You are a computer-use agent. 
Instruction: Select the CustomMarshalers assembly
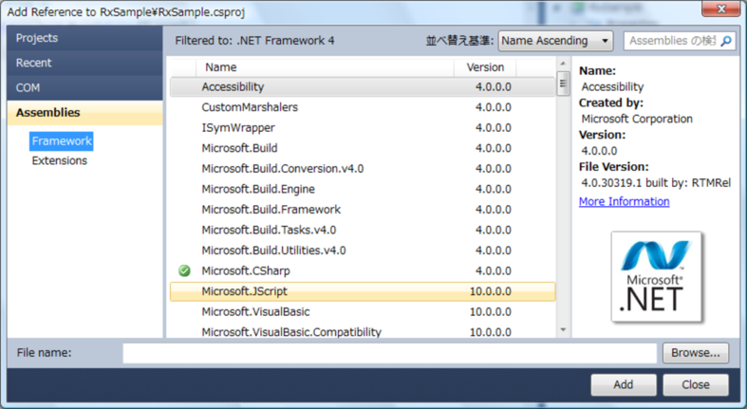pos(363,107)
